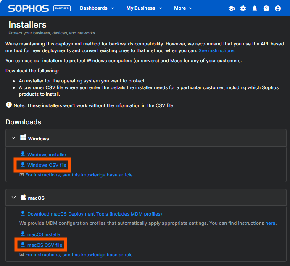The width and height of the screenshot is (290, 266).
Task: Expand the My Business dropdown chevron
Action: pyautogui.click(x=161, y=8)
